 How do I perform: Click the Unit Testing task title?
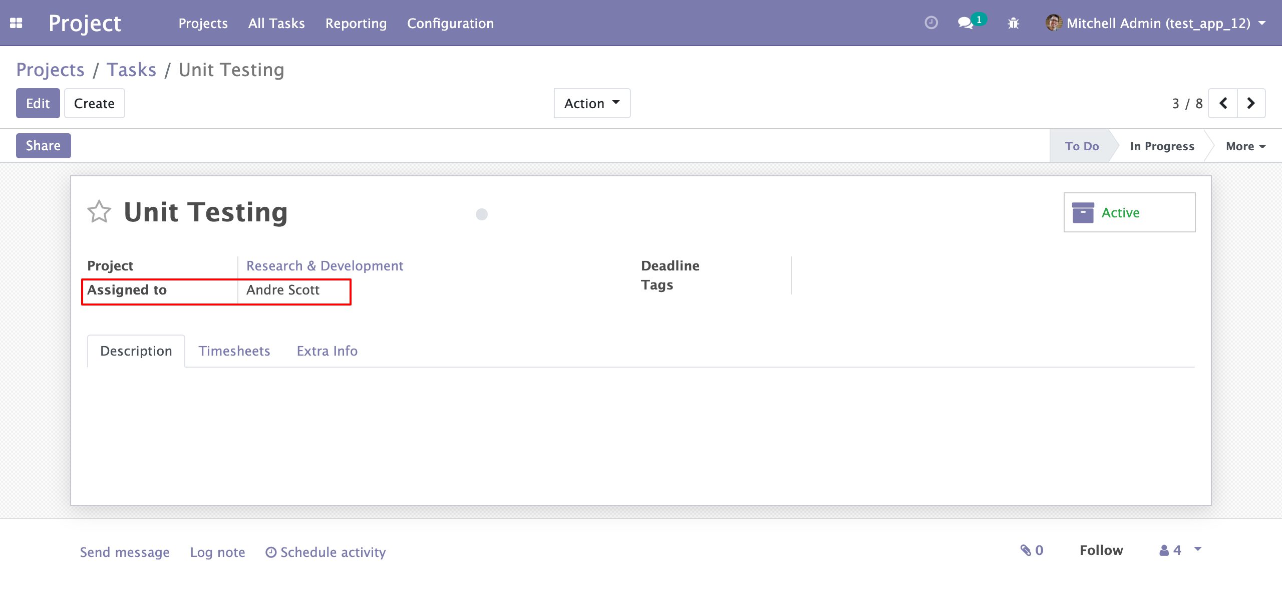point(206,212)
